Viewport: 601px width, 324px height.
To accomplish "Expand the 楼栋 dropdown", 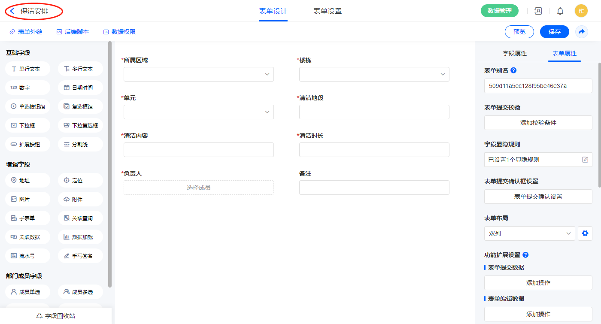I will tap(374, 74).
